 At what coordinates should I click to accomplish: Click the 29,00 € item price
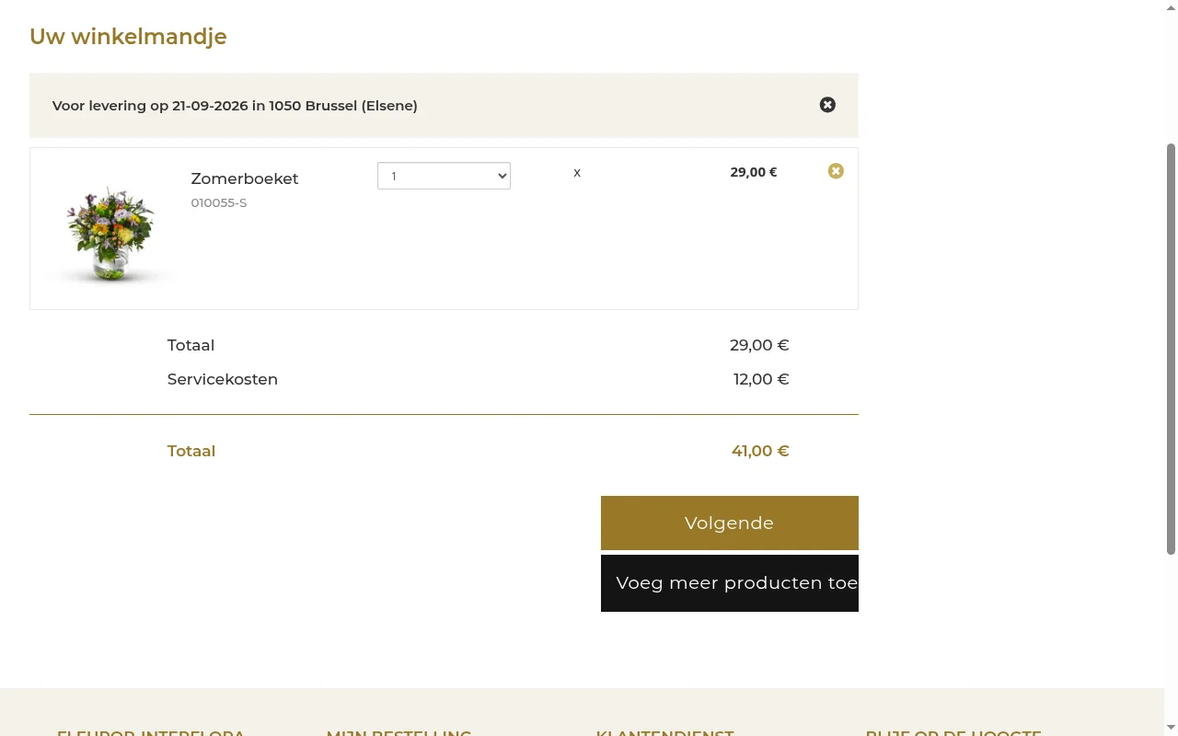pyautogui.click(x=754, y=172)
